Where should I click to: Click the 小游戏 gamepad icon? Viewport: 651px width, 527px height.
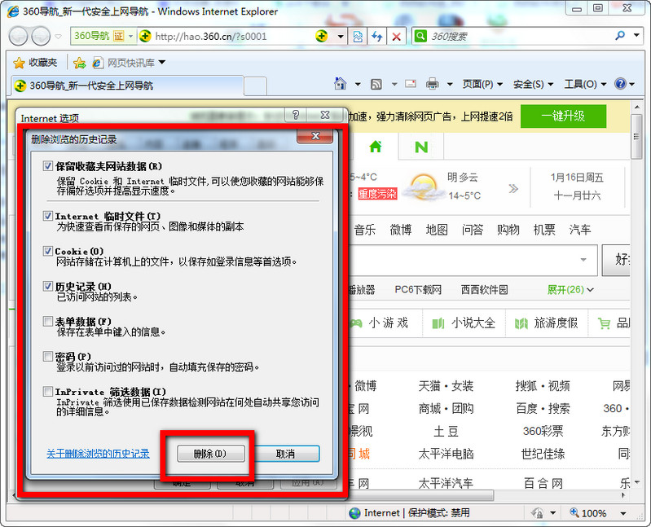tap(355, 323)
